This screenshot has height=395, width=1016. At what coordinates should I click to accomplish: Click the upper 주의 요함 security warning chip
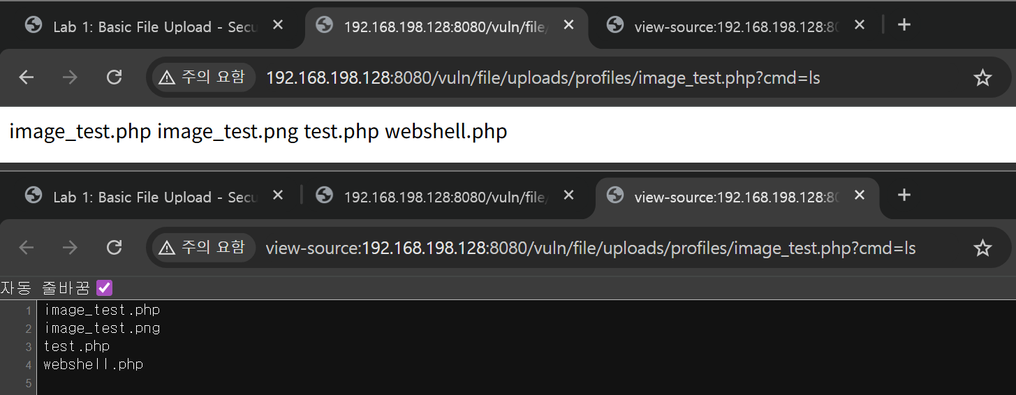point(203,77)
